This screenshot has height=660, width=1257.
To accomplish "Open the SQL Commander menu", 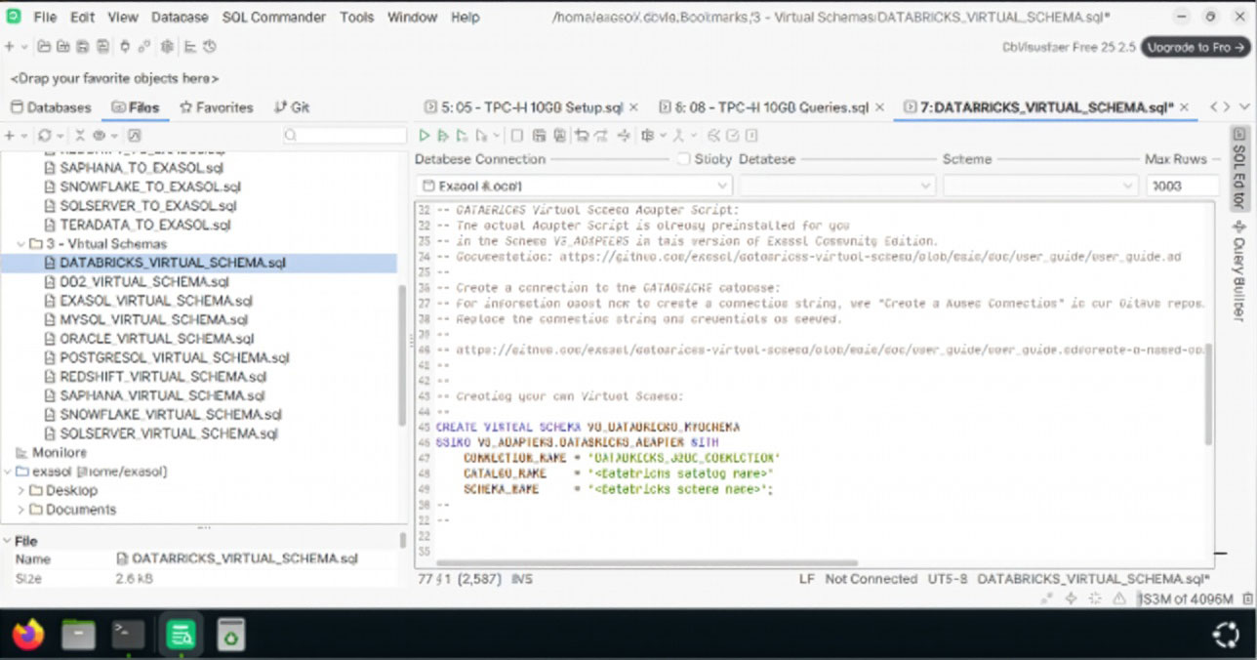I will pos(273,18).
